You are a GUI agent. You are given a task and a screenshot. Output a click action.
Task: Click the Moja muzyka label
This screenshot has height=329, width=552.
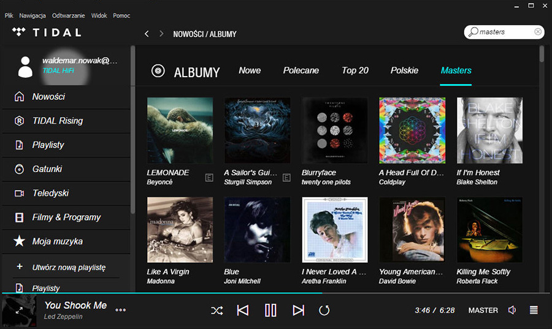tap(58, 241)
